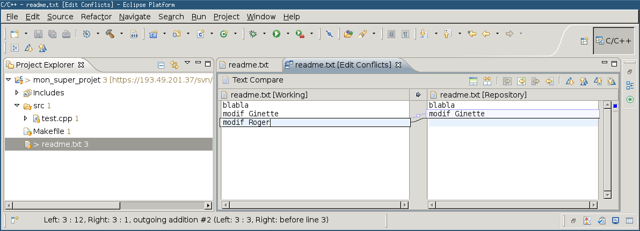Expand the Includes tree node
Image resolution: width=640 pixels, height=231 pixels.
point(17,93)
